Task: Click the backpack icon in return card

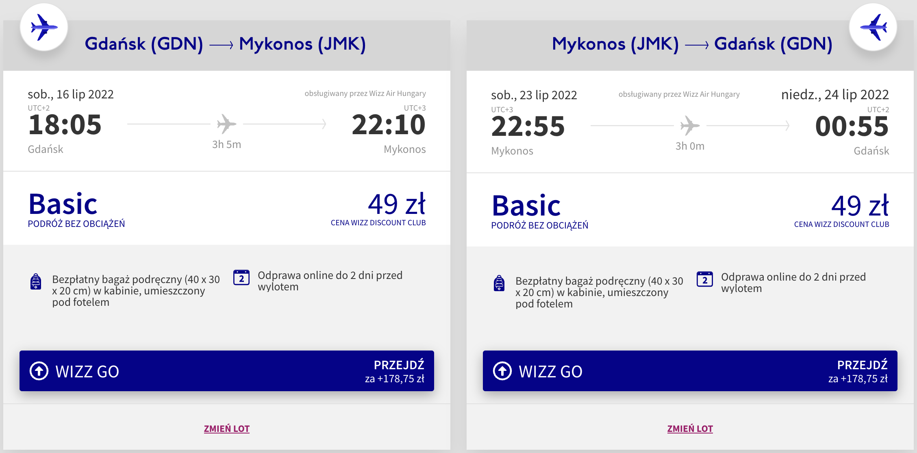Action: 499,283
